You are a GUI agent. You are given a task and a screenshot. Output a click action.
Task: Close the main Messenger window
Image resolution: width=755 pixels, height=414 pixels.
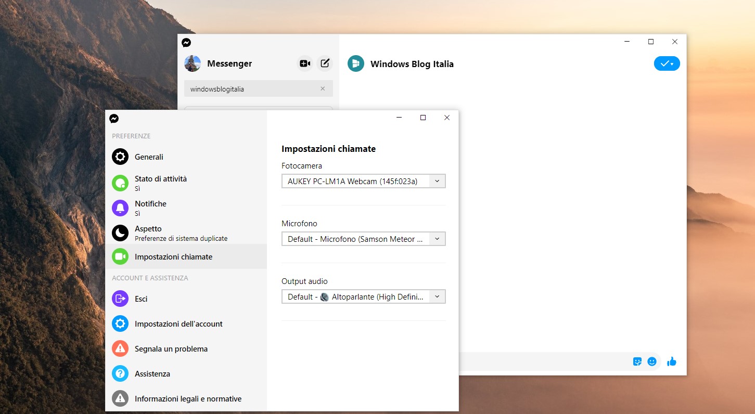coord(674,42)
